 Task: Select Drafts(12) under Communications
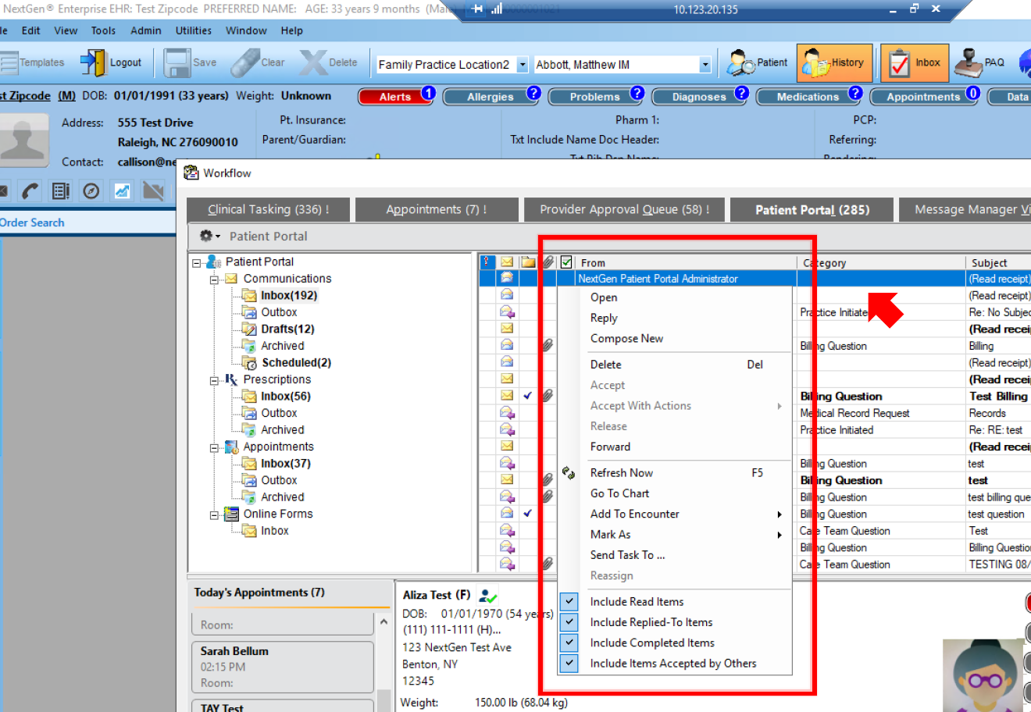coord(287,329)
